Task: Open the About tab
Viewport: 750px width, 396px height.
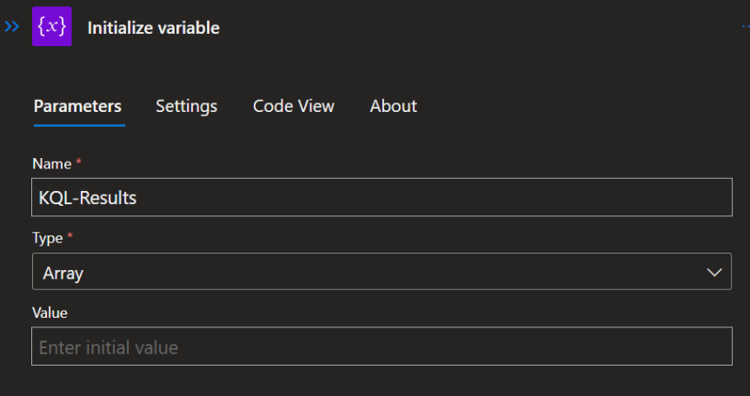Action: 393,106
